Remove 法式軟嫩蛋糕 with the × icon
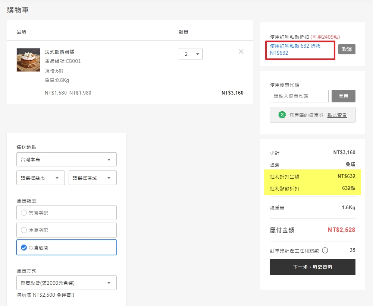 (x=241, y=51)
